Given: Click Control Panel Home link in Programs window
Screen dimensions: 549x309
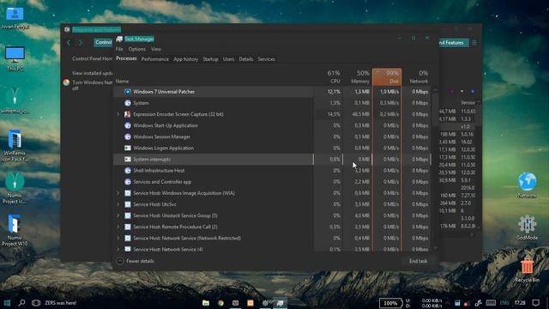Looking at the screenshot, I should point(92,58).
